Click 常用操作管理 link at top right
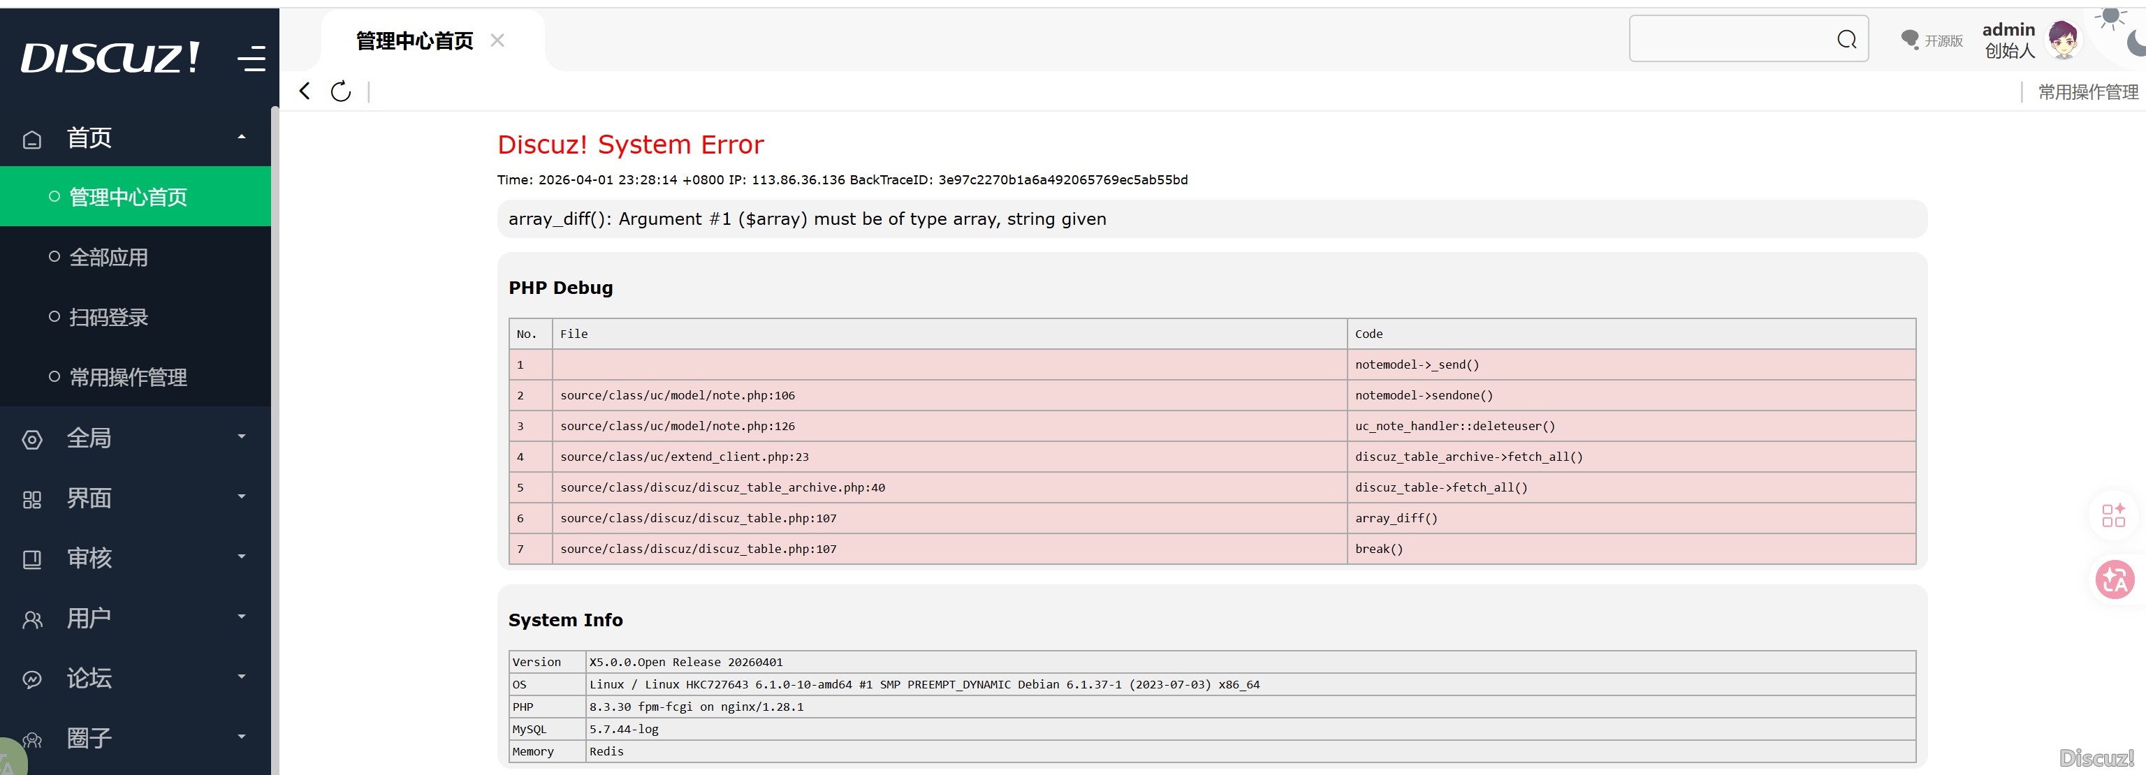The width and height of the screenshot is (2146, 775). tap(2088, 91)
